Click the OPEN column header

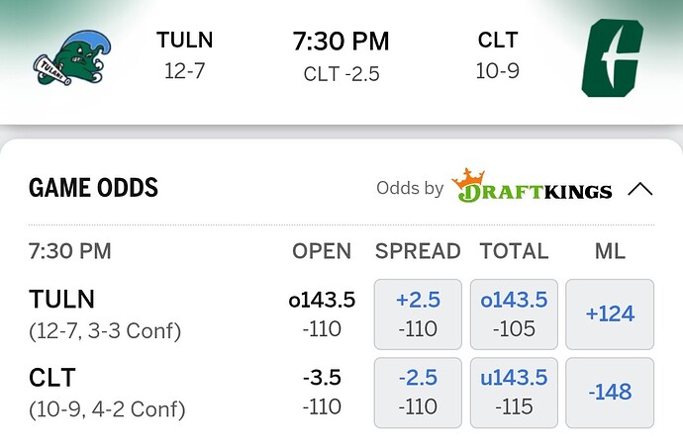322,251
